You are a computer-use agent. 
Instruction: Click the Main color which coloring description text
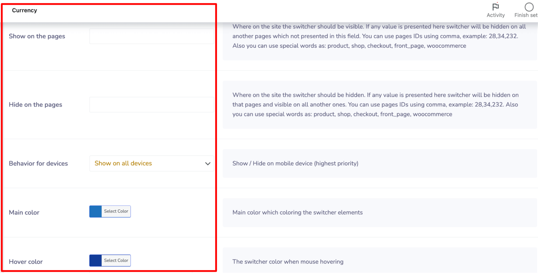click(297, 213)
